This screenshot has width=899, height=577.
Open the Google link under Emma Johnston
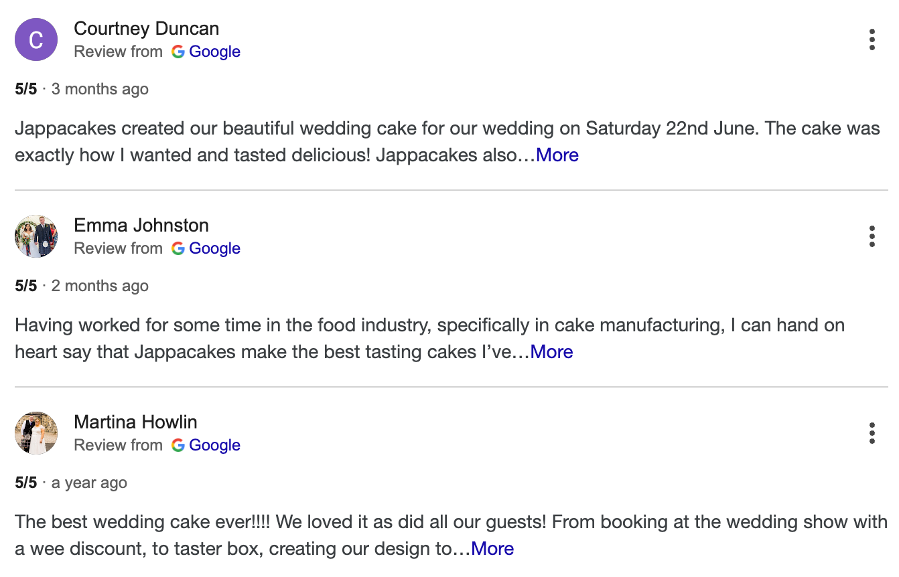pyautogui.click(x=215, y=248)
